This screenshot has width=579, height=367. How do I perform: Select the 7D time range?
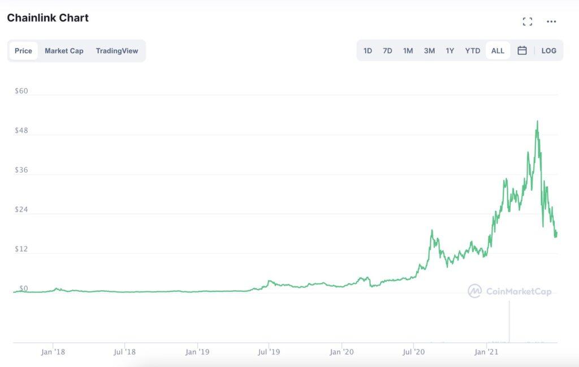[387, 50]
